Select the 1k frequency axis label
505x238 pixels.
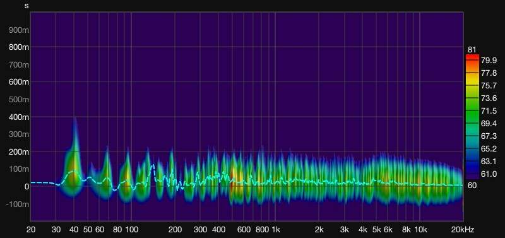(276, 230)
